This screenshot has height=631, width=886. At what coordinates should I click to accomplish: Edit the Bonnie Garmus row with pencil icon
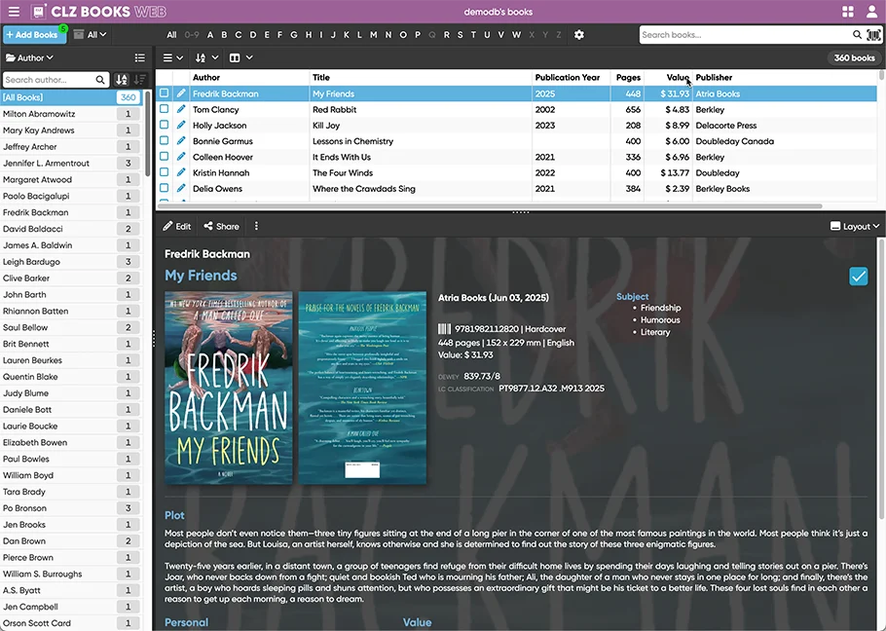coord(181,140)
